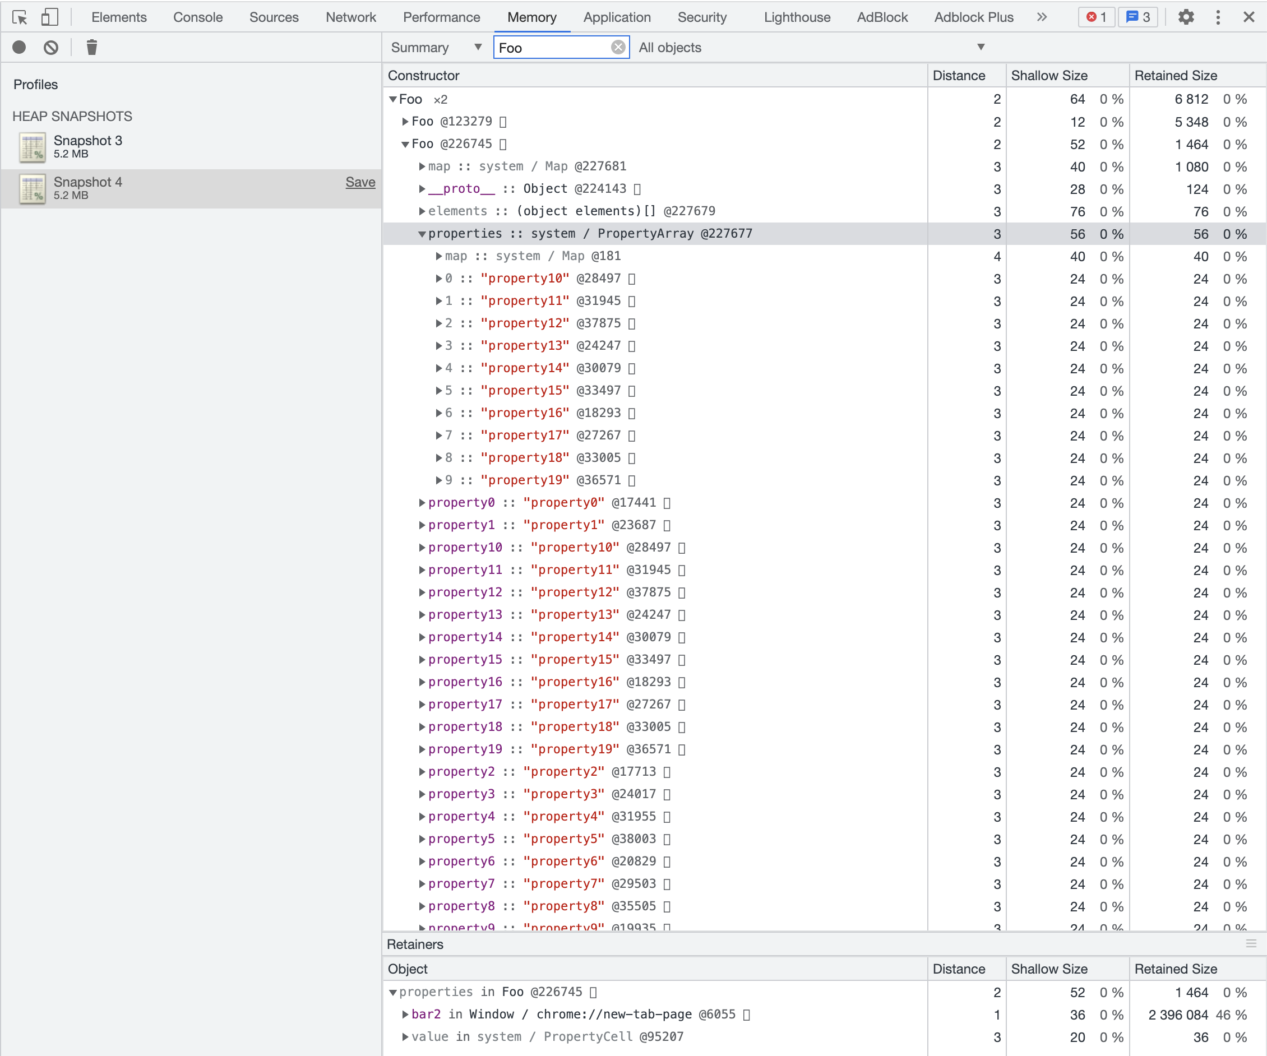Toggle the device toolbar icon

(x=49, y=17)
